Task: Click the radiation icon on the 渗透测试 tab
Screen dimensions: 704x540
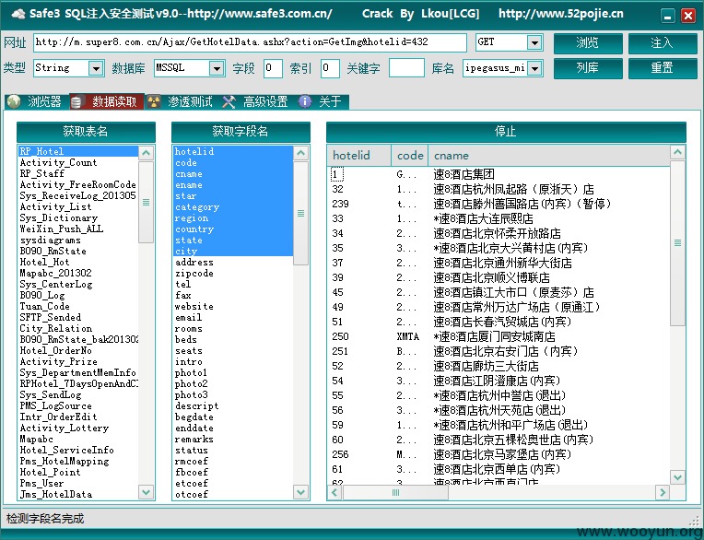Action: [x=154, y=102]
